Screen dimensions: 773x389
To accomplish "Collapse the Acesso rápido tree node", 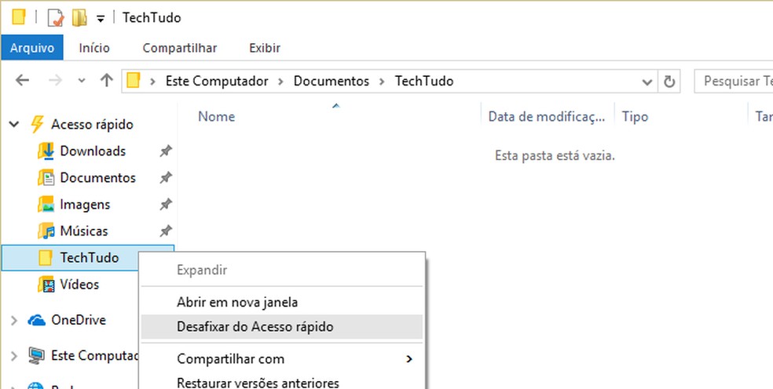I will coord(14,124).
